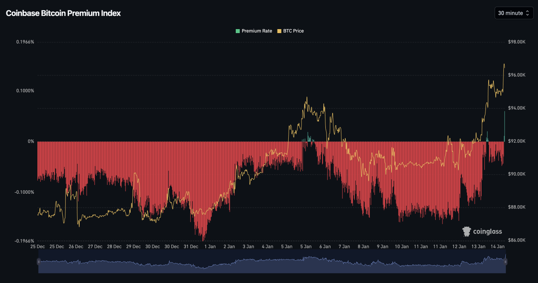Click the 1 Jan date label

point(210,247)
